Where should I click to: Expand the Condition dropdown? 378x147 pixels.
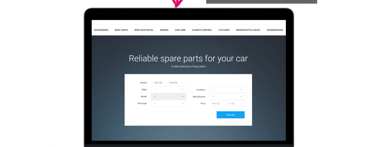[227, 90]
